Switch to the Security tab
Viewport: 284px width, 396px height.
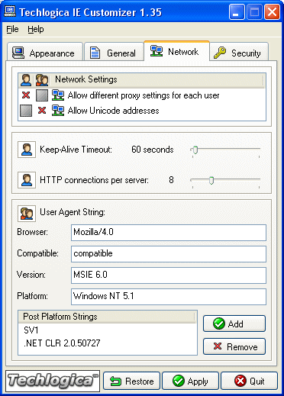239,52
